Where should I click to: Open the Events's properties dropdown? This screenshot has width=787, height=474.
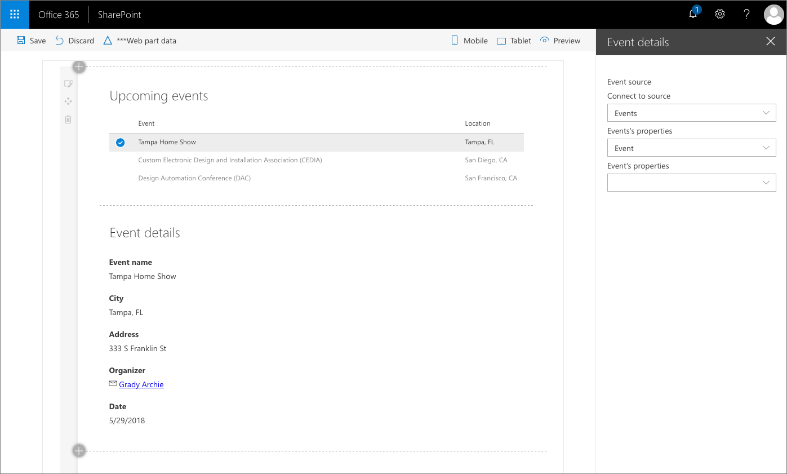point(691,148)
